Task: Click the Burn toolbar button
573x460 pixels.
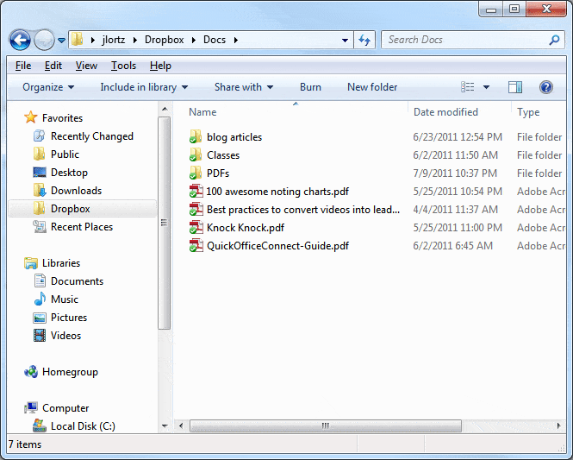Action: [x=310, y=87]
